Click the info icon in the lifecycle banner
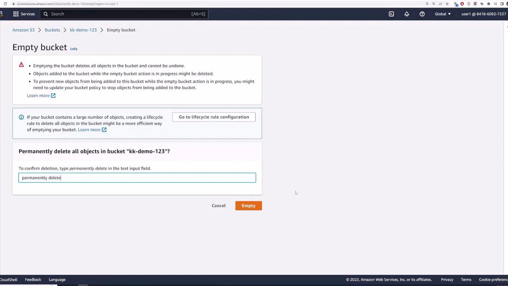 (x=21, y=117)
